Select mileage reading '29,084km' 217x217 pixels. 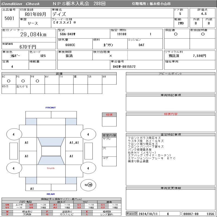[33, 34]
